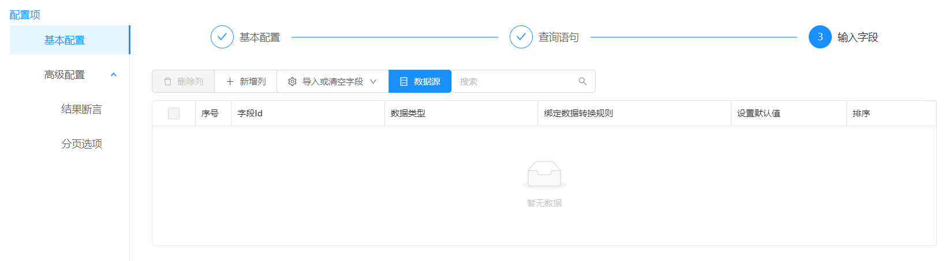This screenshot has width=949, height=261.
Task: Click the 数据源 button label
Action: tap(427, 82)
